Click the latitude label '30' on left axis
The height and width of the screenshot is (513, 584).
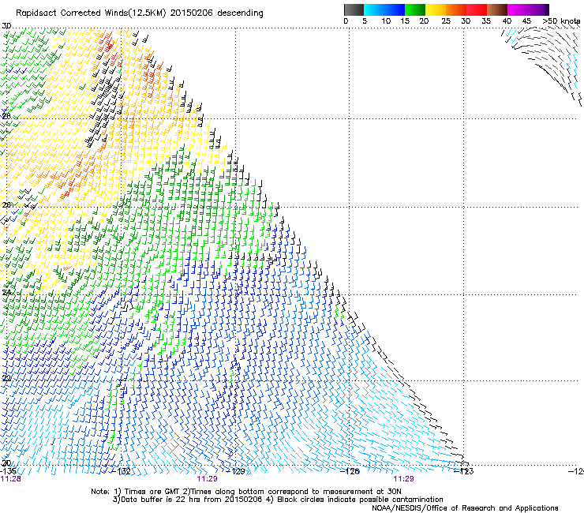(x=6, y=26)
